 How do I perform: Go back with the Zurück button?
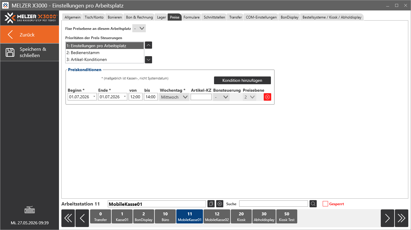30,35
